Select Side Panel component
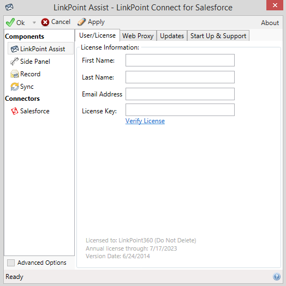Image resolution: width=286 pixels, height=286 pixels. point(35,62)
